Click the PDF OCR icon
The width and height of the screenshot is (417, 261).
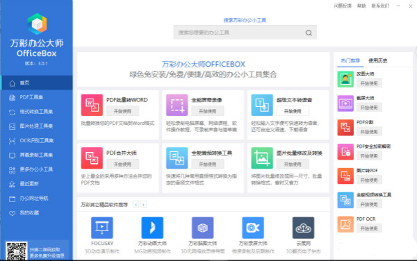click(345, 224)
